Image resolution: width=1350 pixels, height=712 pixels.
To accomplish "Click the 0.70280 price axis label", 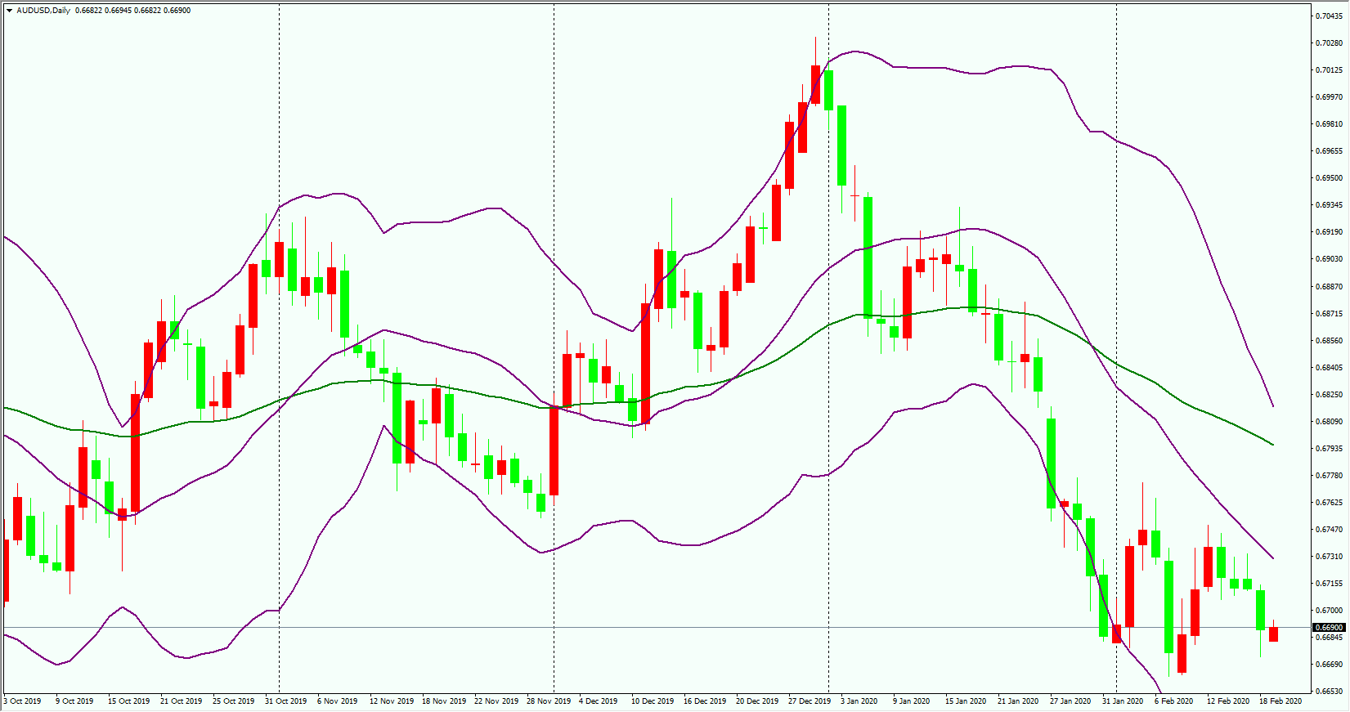I will pos(1329,43).
